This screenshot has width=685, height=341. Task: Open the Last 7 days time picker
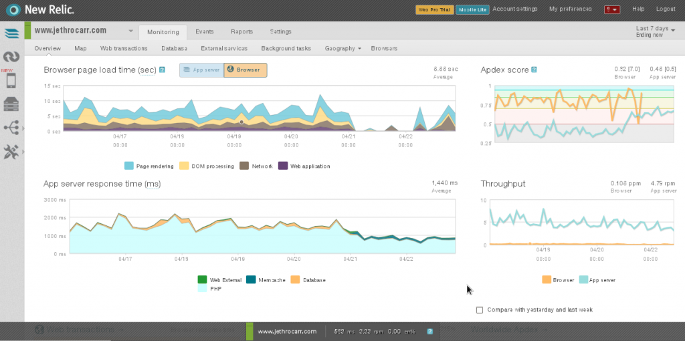tap(656, 31)
